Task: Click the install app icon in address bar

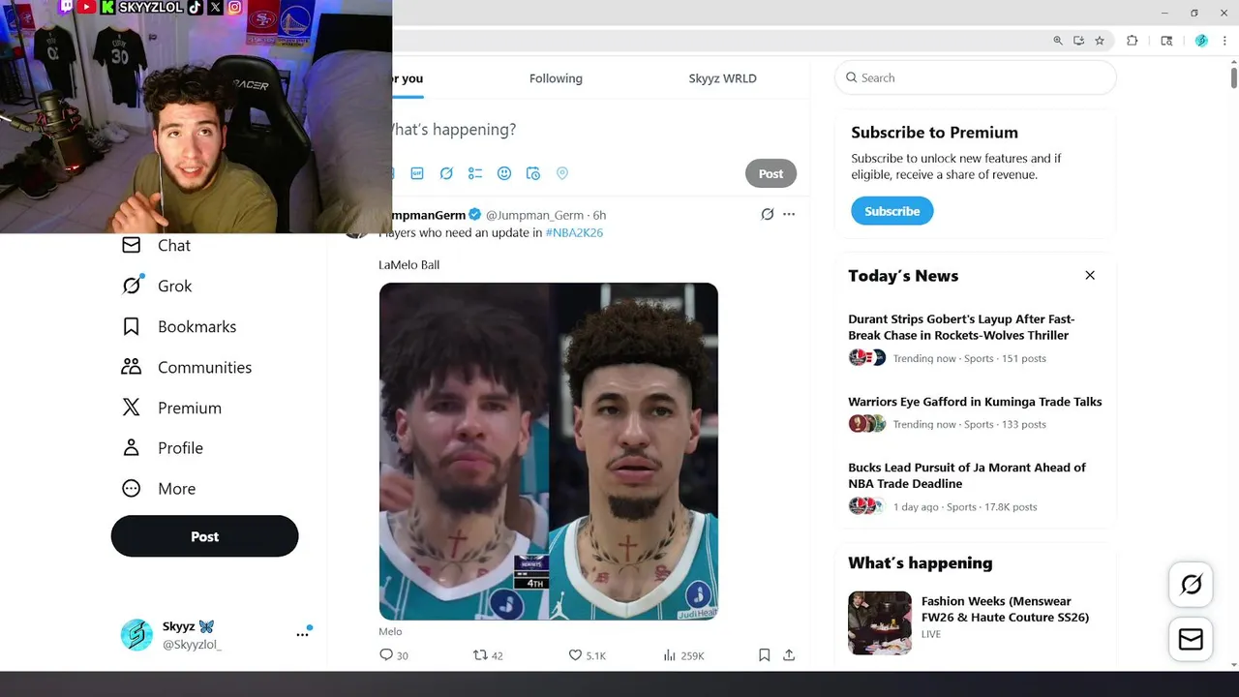Action: click(x=1078, y=41)
